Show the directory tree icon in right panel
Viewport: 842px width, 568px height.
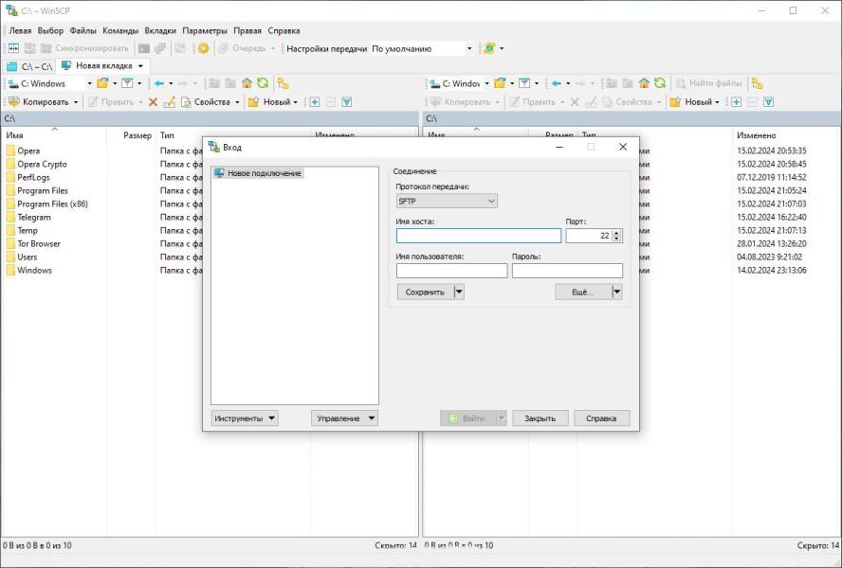758,83
